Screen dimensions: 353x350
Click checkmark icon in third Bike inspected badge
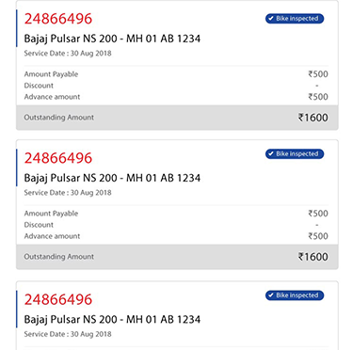coord(271,295)
